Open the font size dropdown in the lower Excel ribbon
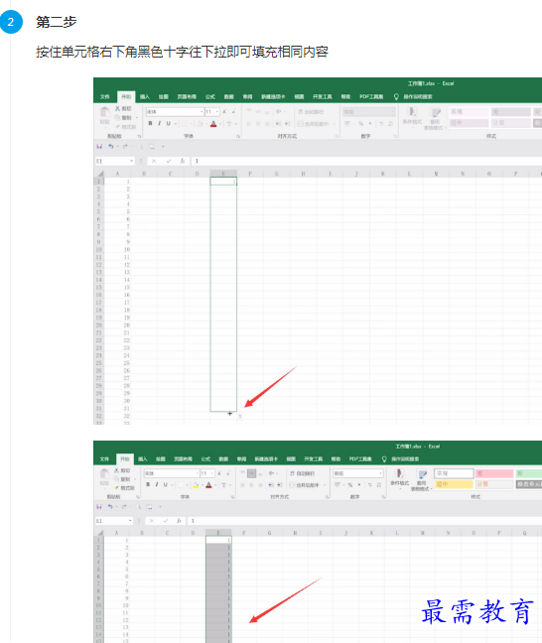 pos(212,473)
